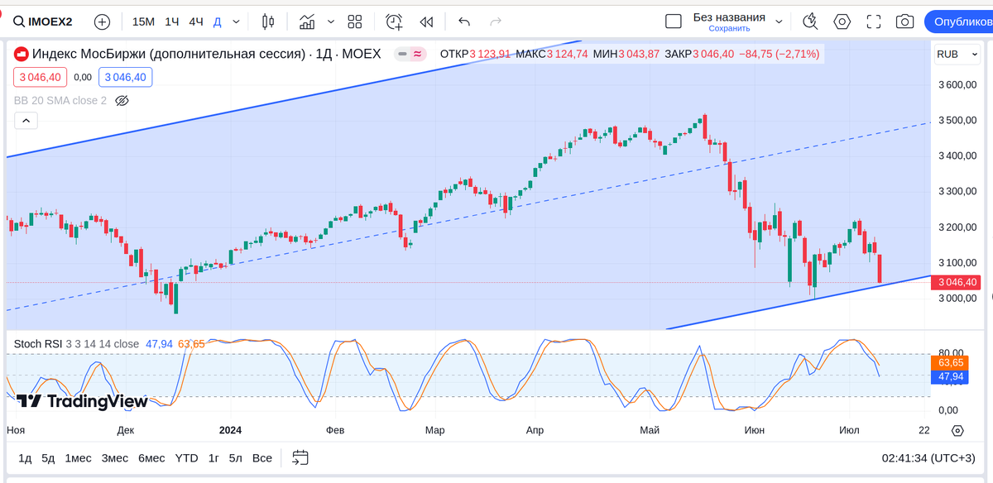Expand favorite indicators dropdown arrow
Viewport: 993px width, 483px height.
[x=331, y=22]
